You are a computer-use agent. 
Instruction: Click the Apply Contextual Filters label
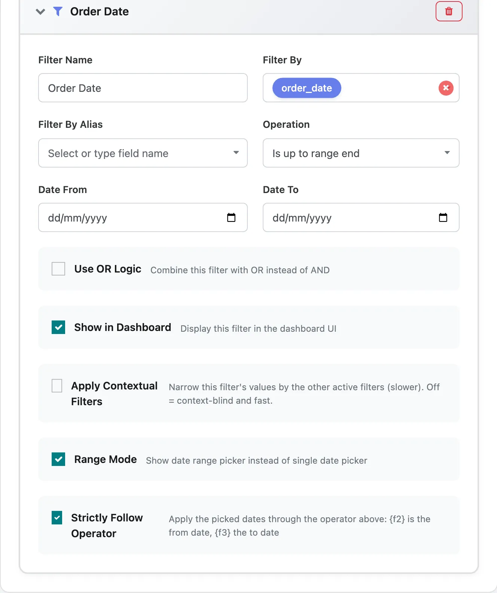coord(115,394)
